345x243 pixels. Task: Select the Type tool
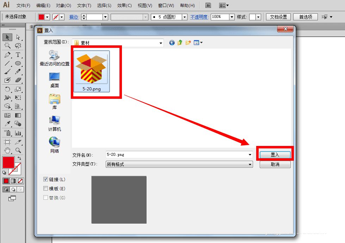pos(18,55)
